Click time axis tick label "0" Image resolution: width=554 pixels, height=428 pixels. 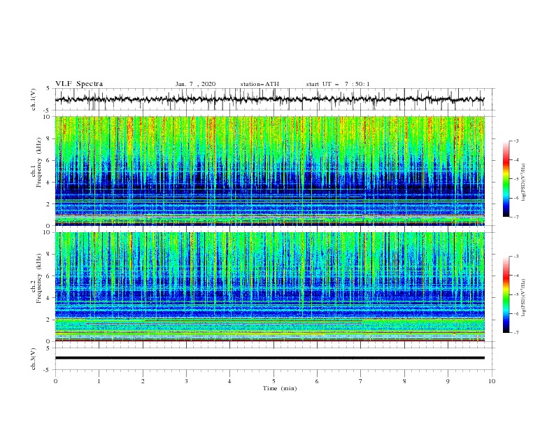pyautogui.click(x=55, y=381)
